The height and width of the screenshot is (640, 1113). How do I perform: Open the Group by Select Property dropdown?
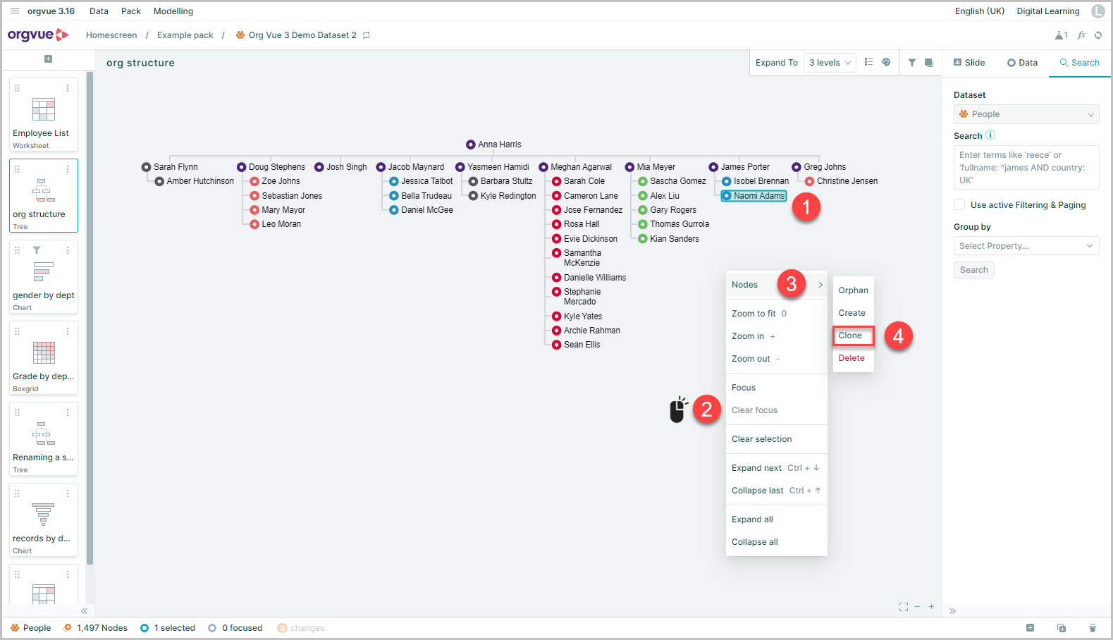(x=1026, y=246)
